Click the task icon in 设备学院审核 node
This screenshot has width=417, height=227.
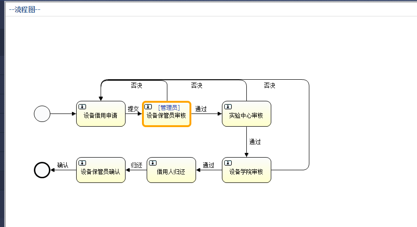[x=228, y=163]
